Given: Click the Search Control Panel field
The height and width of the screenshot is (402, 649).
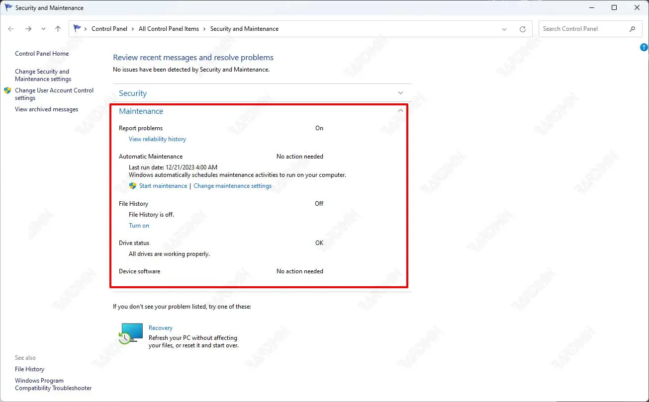Looking at the screenshot, I should [582, 29].
